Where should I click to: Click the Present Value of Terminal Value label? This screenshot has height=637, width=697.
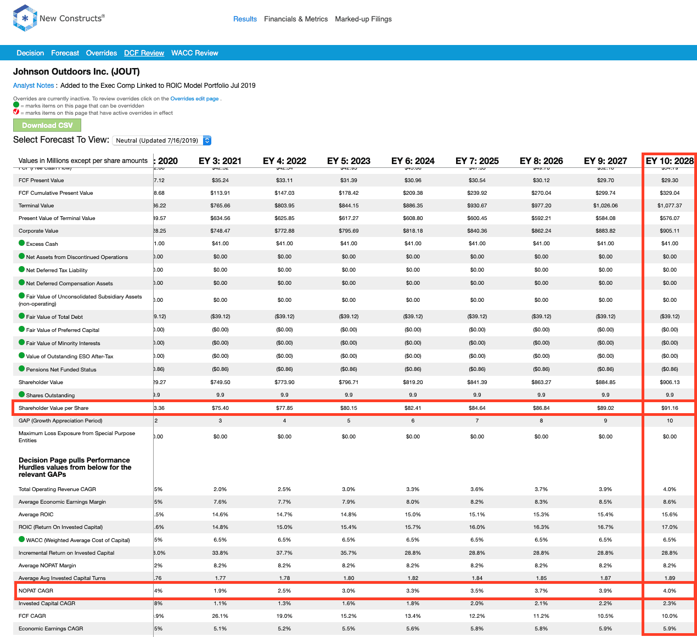57,218
